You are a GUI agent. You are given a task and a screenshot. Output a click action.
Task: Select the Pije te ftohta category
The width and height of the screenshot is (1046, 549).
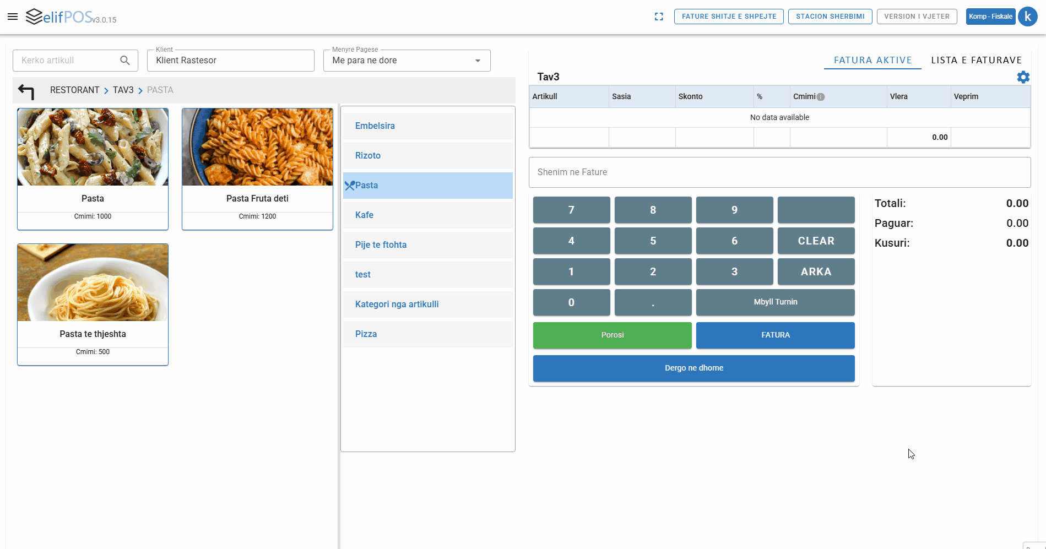(428, 245)
